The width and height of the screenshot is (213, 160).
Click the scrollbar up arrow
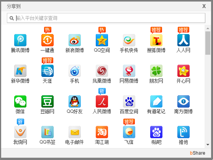pos(208,28)
